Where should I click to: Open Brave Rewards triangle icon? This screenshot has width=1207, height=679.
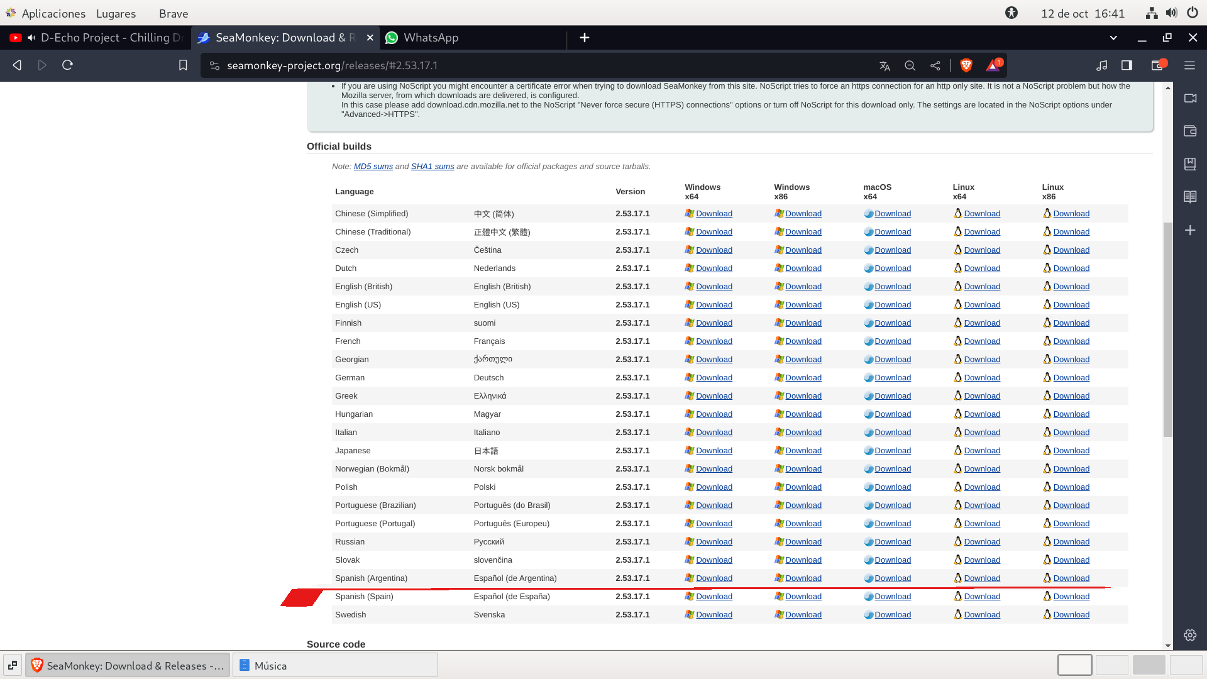pos(993,65)
